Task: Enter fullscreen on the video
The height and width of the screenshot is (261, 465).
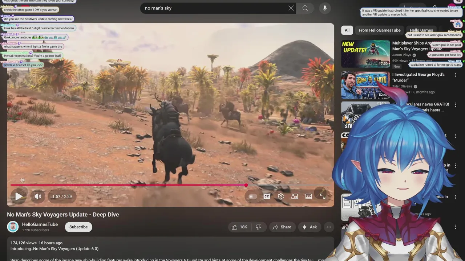Action: tap(323, 196)
